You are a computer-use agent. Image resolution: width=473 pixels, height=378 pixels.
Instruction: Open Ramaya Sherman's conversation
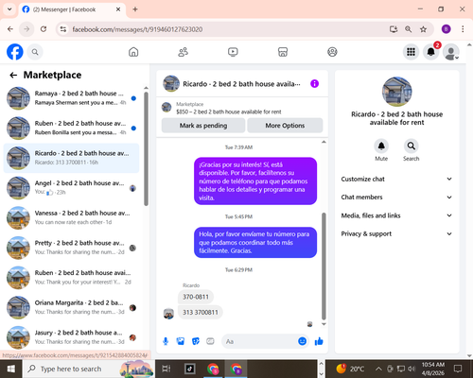[71, 98]
